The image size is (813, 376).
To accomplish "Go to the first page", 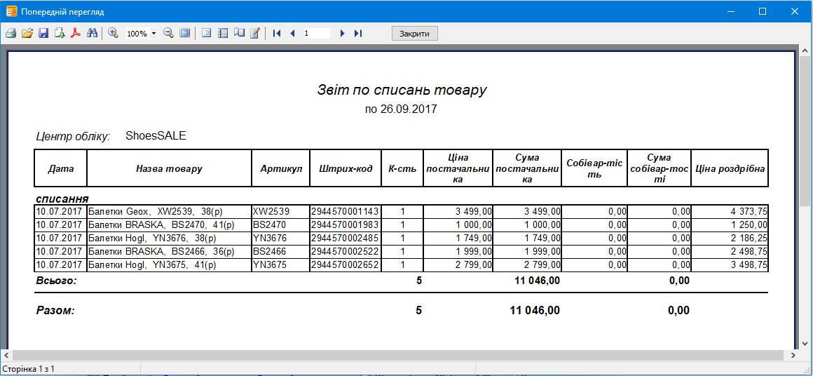I will (277, 33).
